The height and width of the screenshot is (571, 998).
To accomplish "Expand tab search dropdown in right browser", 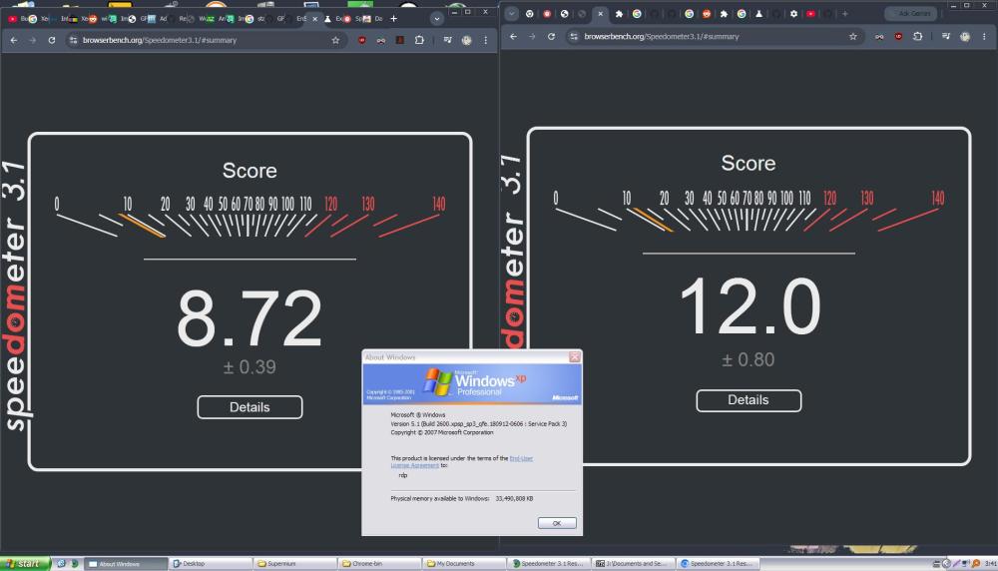I will tap(512, 13).
